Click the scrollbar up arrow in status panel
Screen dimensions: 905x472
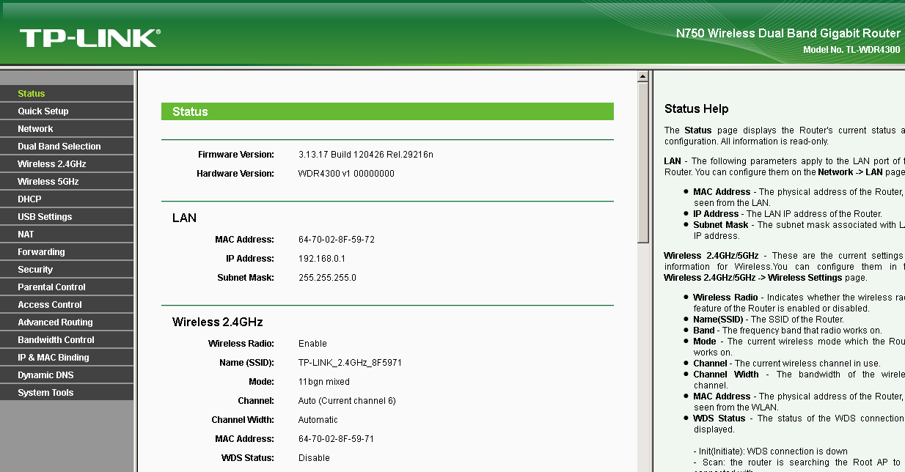643,76
